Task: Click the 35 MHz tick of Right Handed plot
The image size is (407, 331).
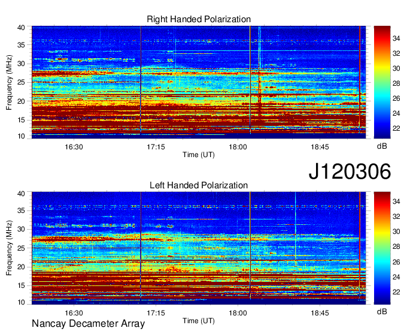Action: point(21,45)
